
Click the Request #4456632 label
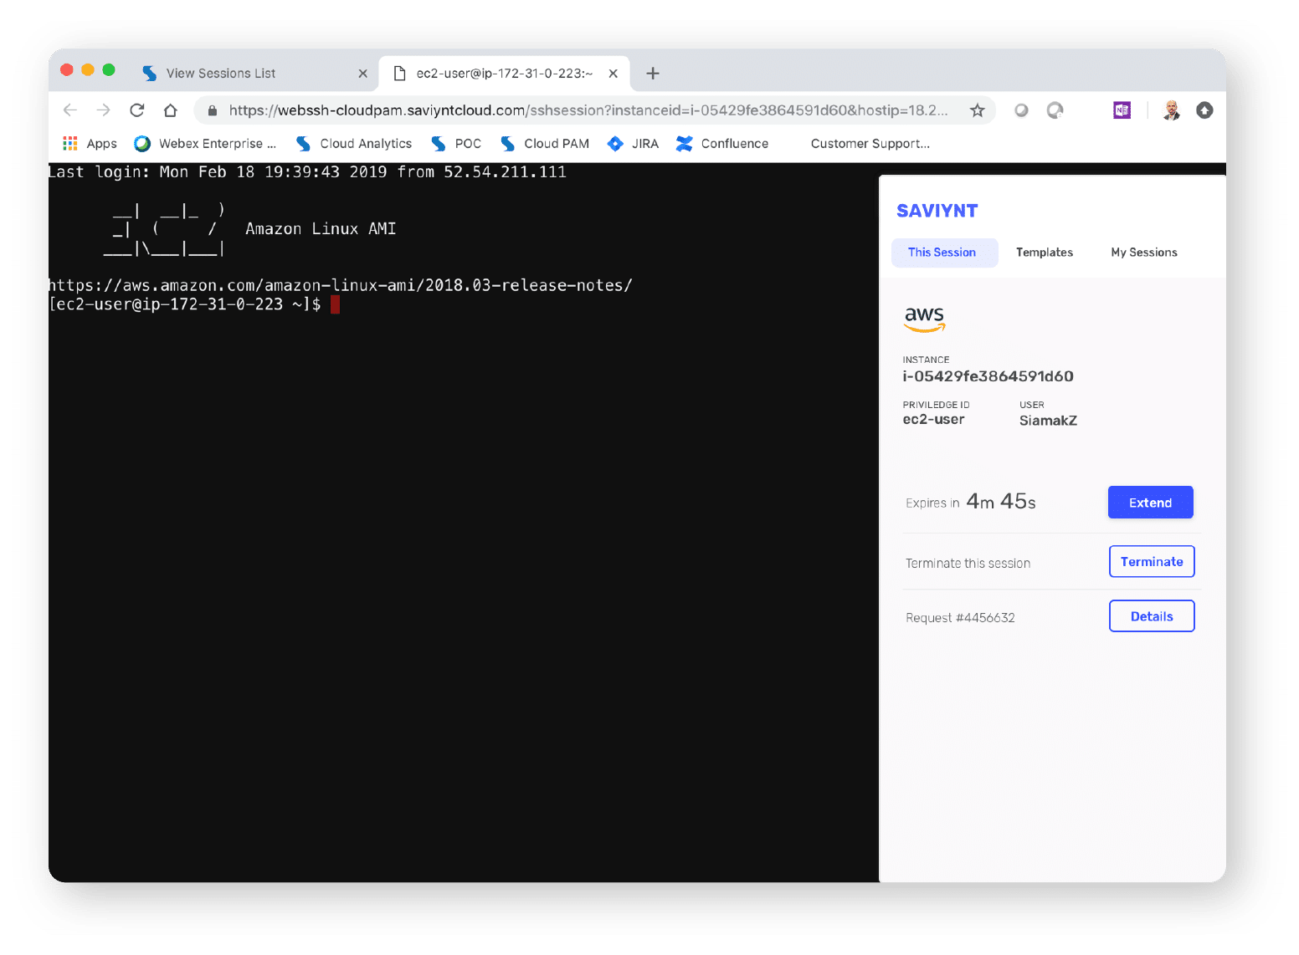(960, 618)
